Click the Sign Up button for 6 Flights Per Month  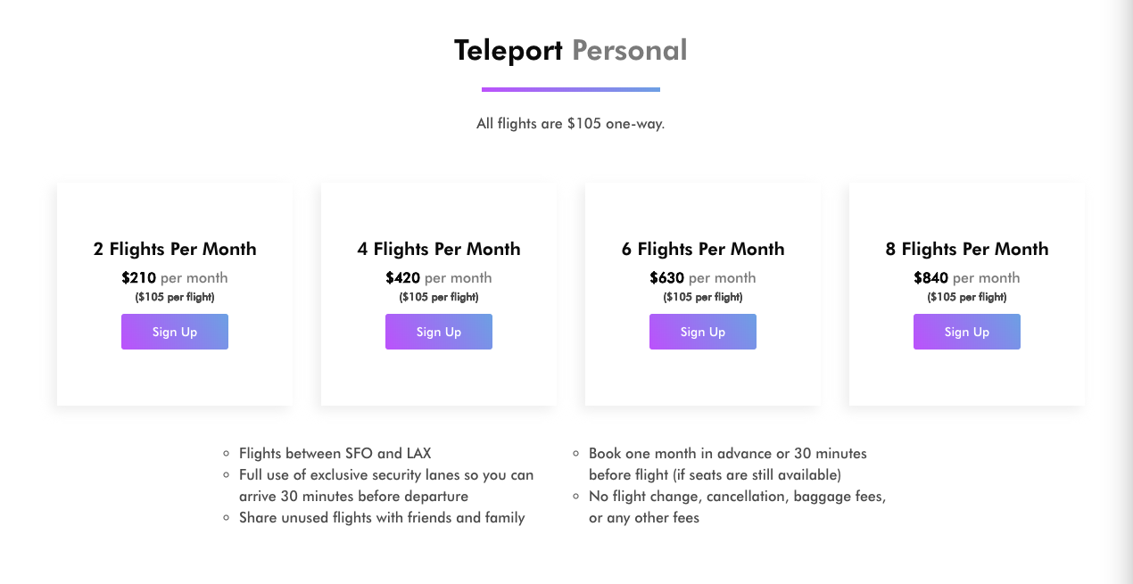point(703,331)
